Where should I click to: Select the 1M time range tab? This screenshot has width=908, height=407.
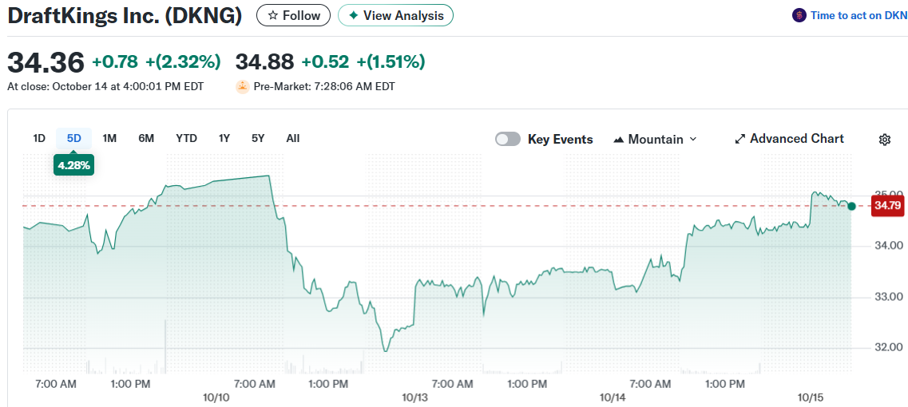tap(109, 138)
